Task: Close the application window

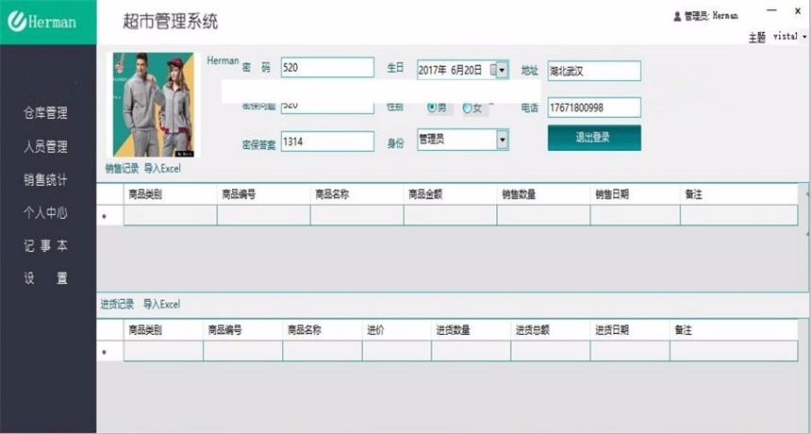Action: (798, 10)
